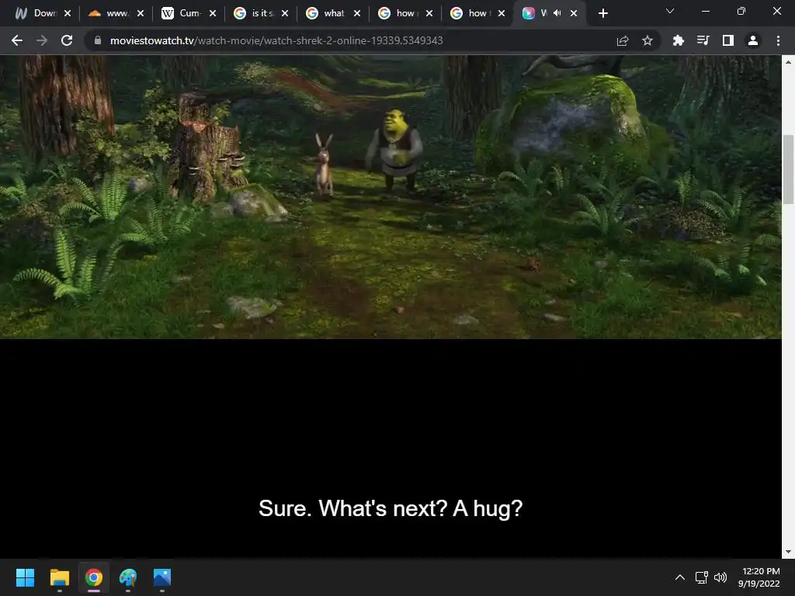Image resolution: width=795 pixels, height=596 pixels.
Task: Share this page via share icon
Action: (623, 40)
